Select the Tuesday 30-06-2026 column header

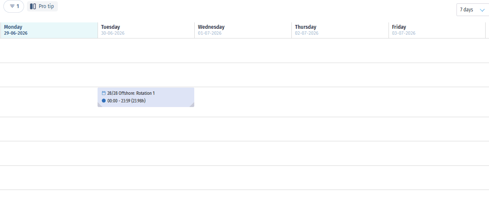(x=146, y=30)
